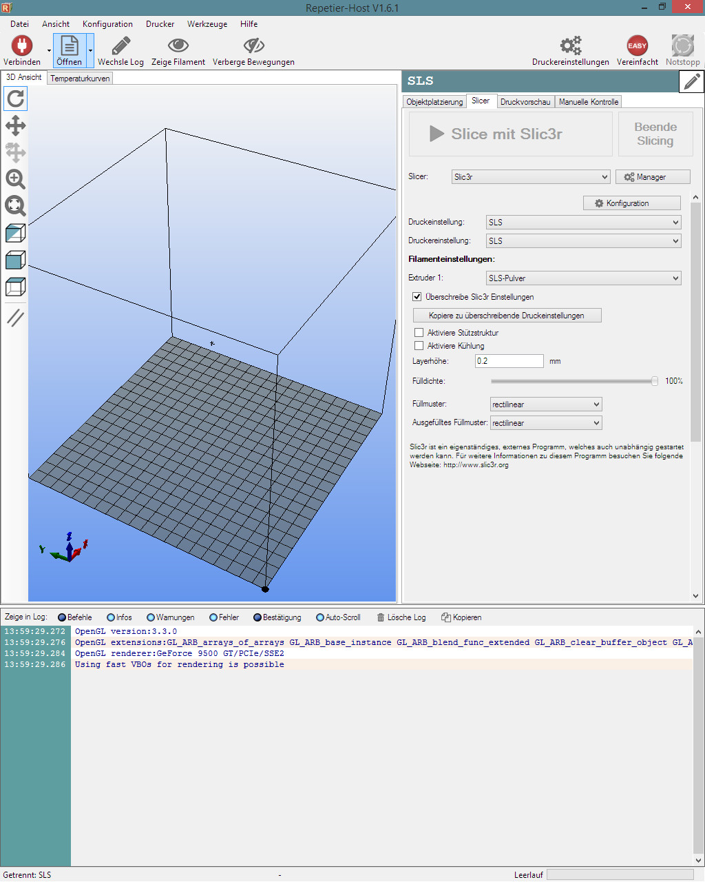Click Beende Slicing button
Viewport: 705px width, 882px height.
(x=655, y=134)
